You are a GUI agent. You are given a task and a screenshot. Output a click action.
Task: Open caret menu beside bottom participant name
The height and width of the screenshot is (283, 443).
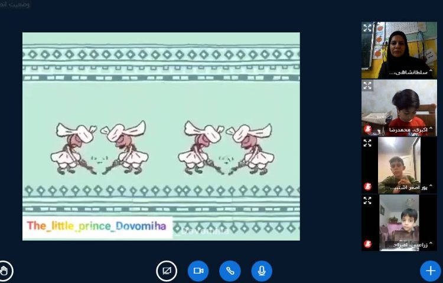click(x=431, y=244)
